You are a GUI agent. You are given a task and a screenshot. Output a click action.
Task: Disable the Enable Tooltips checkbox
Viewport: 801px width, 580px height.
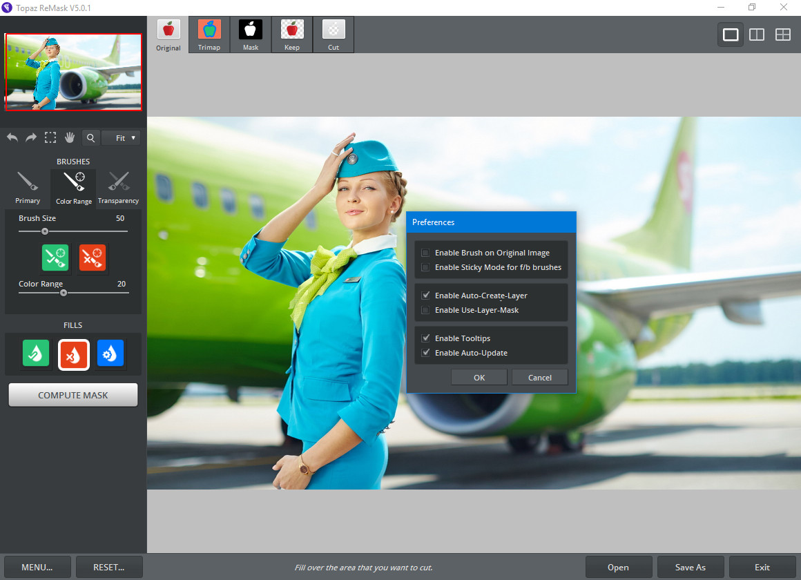pyautogui.click(x=425, y=338)
